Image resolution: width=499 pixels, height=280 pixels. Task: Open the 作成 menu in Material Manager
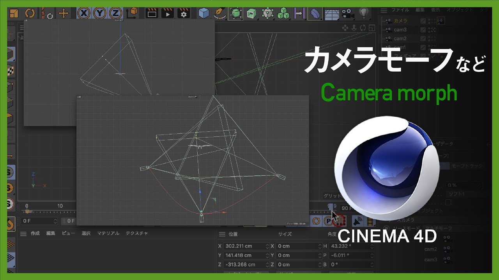click(x=35, y=233)
